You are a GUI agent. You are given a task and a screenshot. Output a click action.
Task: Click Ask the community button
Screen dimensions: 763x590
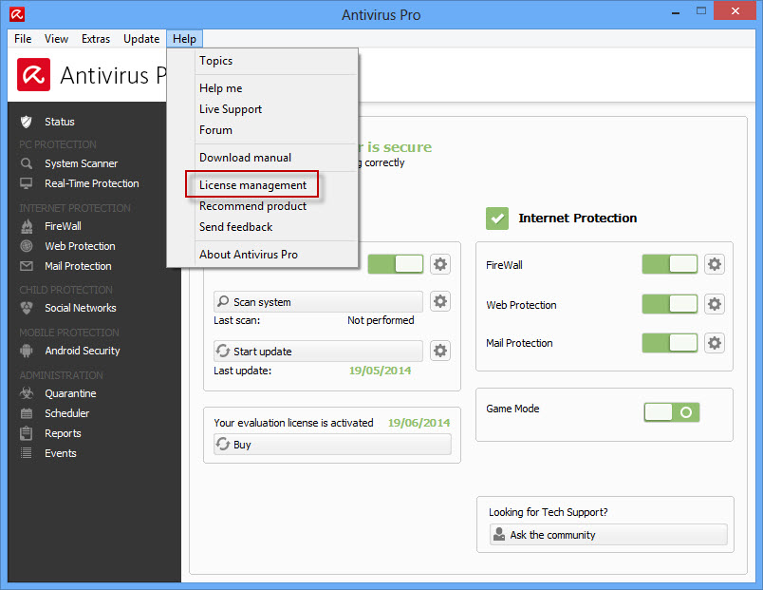(x=608, y=535)
